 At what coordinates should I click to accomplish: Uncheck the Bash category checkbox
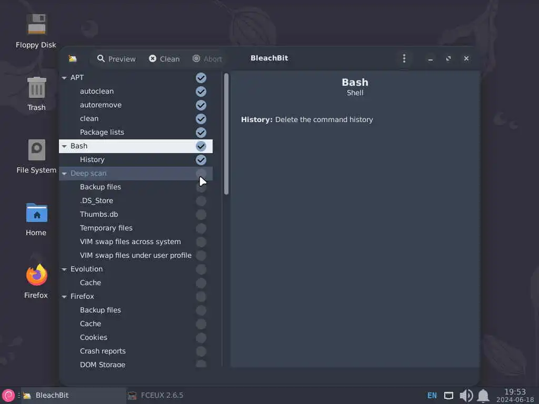201,146
